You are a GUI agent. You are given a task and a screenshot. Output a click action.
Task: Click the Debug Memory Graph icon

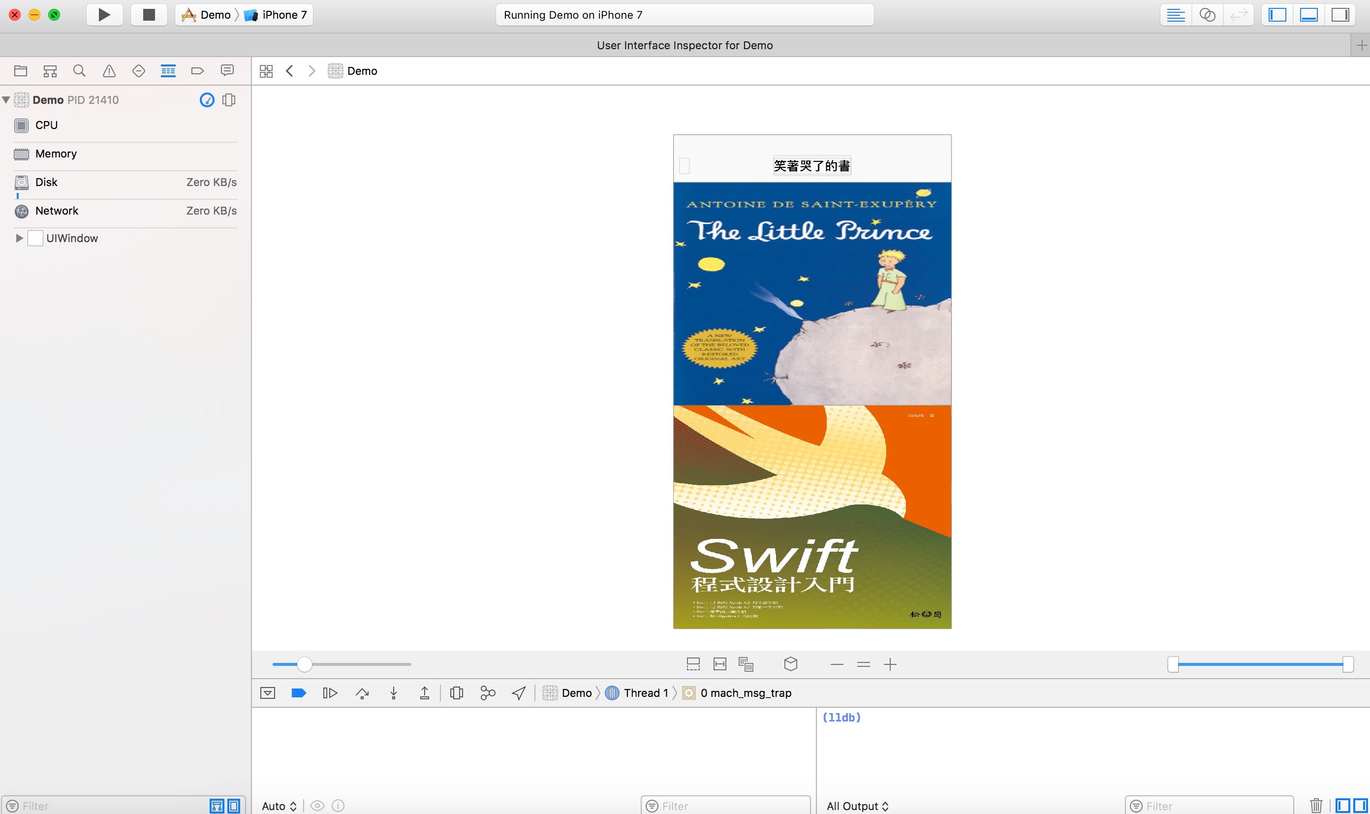487,692
